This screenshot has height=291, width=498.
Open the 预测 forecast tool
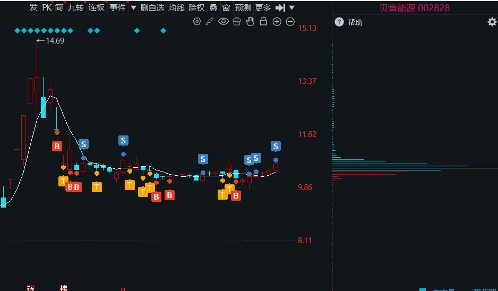[243, 7]
